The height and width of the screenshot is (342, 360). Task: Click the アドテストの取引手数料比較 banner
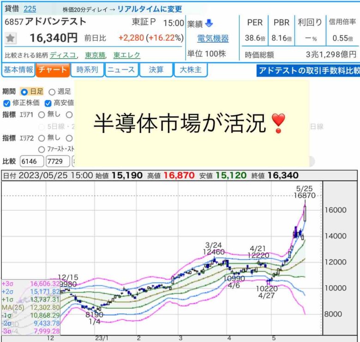click(x=308, y=71)
